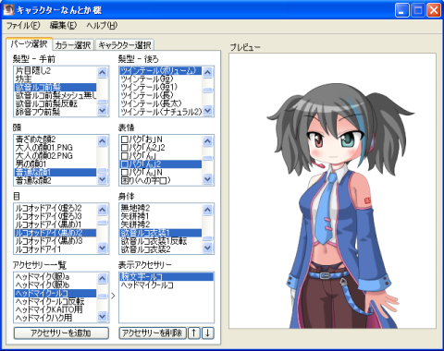The height and width of the screenshot is (351, 444).
Task: Move accessory down with the ↓ button
Action: 207,333
